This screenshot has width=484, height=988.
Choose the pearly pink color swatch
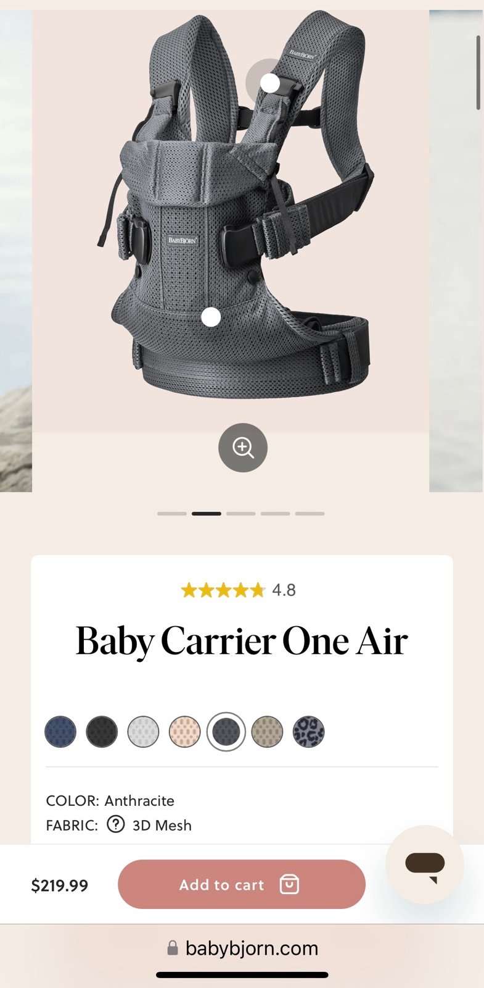pyautogui.click(x=184, y=732)
